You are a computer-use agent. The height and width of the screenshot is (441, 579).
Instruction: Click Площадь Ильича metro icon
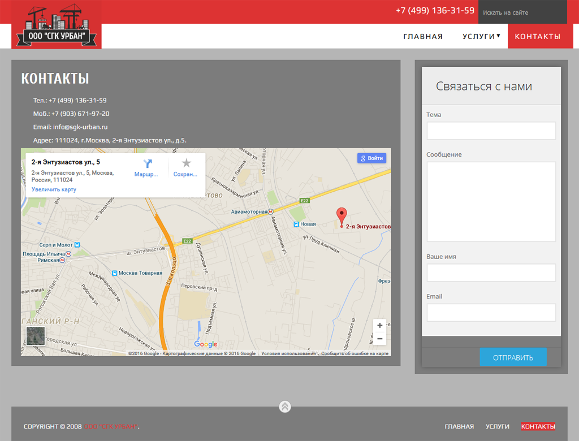pyautogui.click(x=68, y=254)
